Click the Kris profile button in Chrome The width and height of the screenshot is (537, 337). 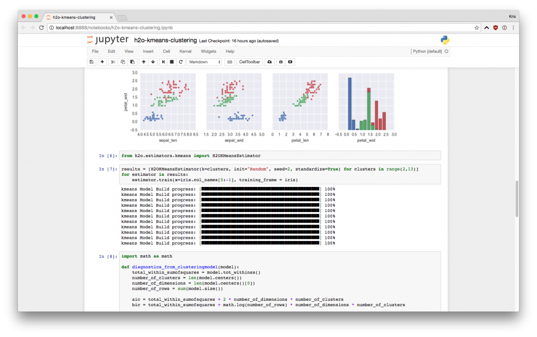coord(512,17)
